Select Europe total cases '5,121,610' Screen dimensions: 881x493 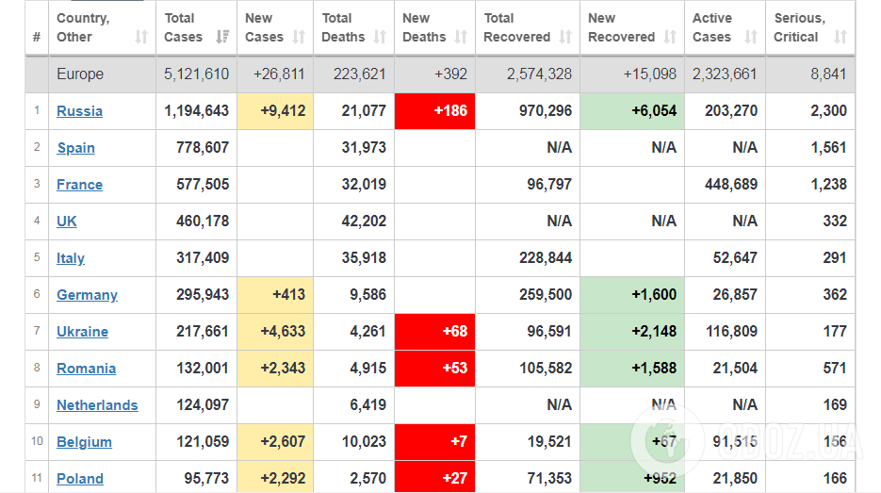197,74
